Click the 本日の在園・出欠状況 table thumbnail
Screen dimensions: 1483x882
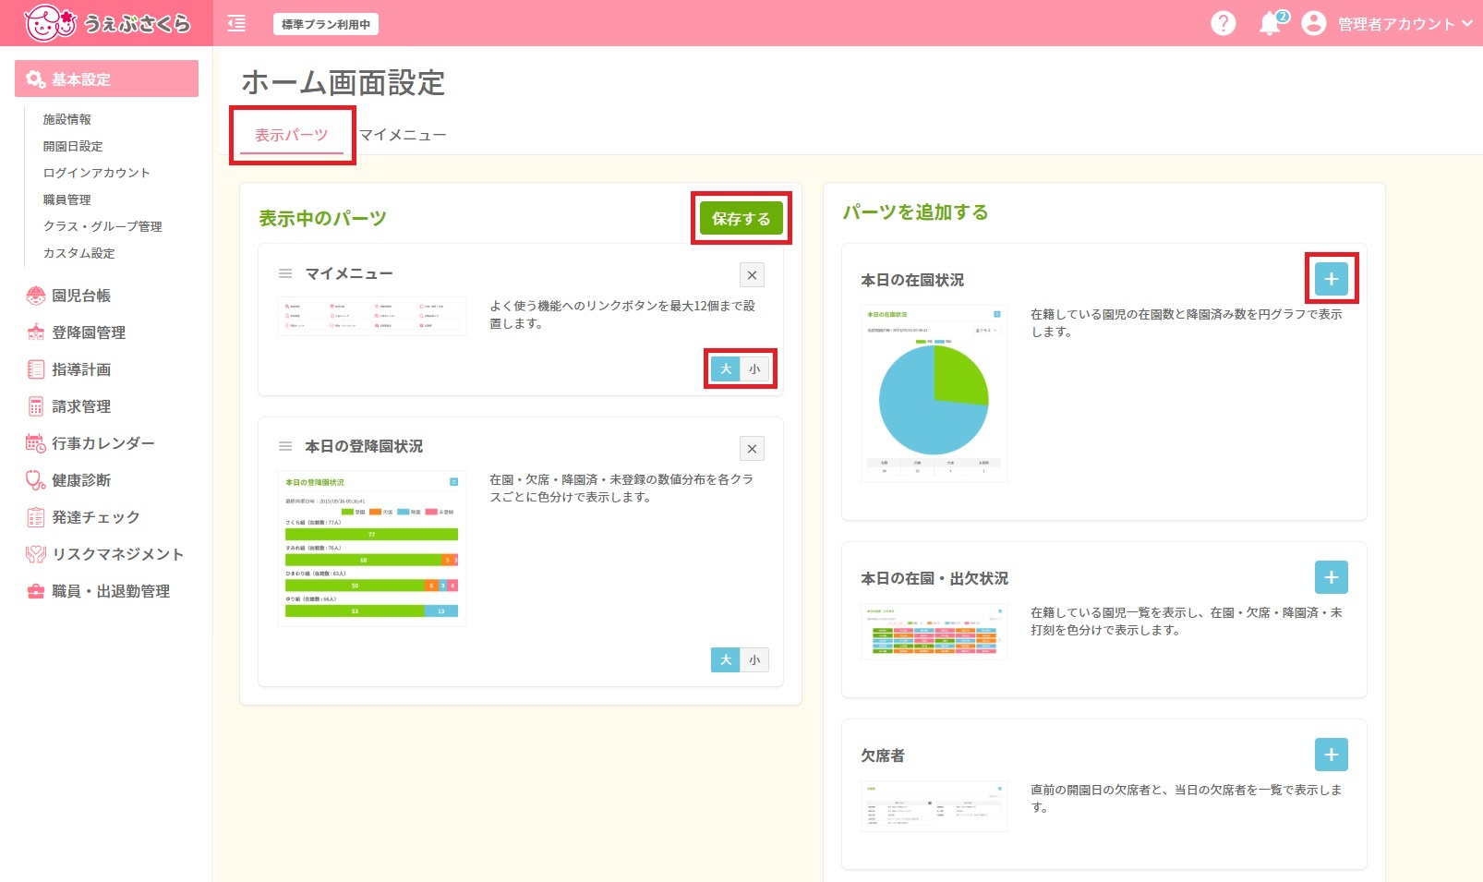tap(934, 632)
